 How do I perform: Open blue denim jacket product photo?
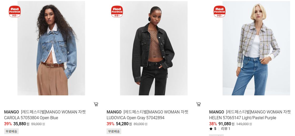tap(51, 48)
